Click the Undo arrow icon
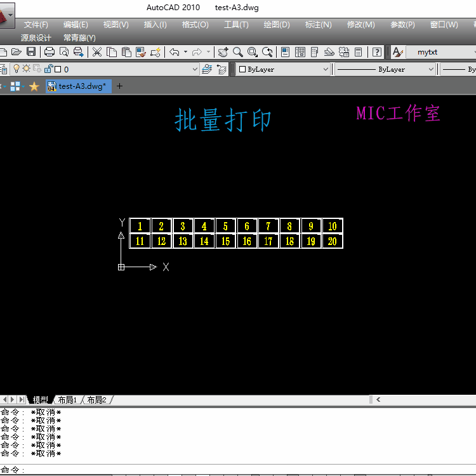 pos(175,52)
